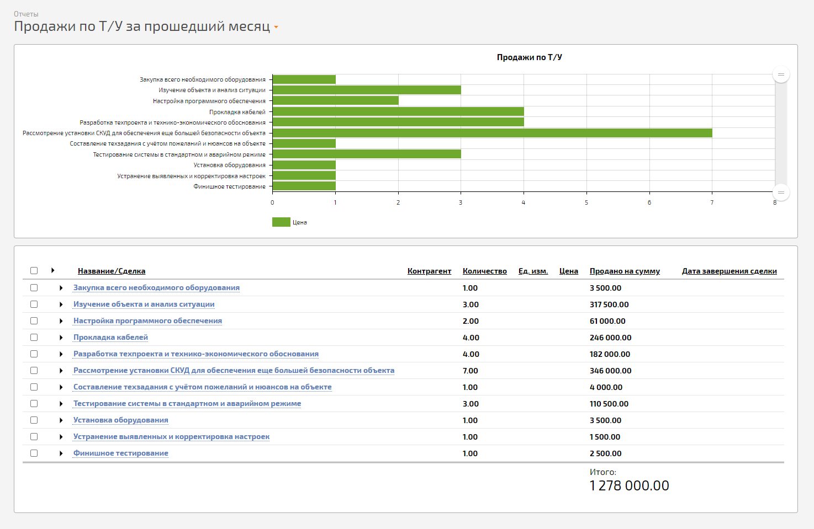This screenshot has height=529, width=814.
Task: Open the report title dropdown arrow
Action: pyautogui.click(x=276, y=28)
